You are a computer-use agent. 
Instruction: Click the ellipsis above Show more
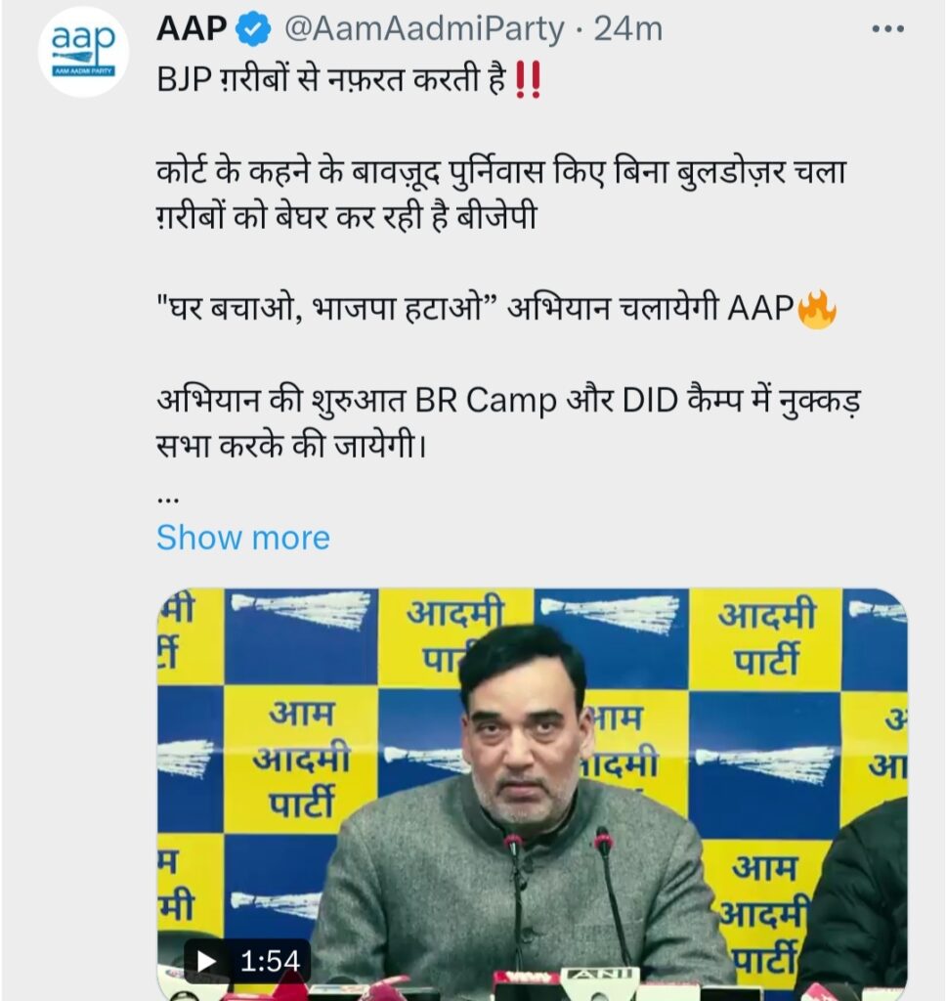167,500
